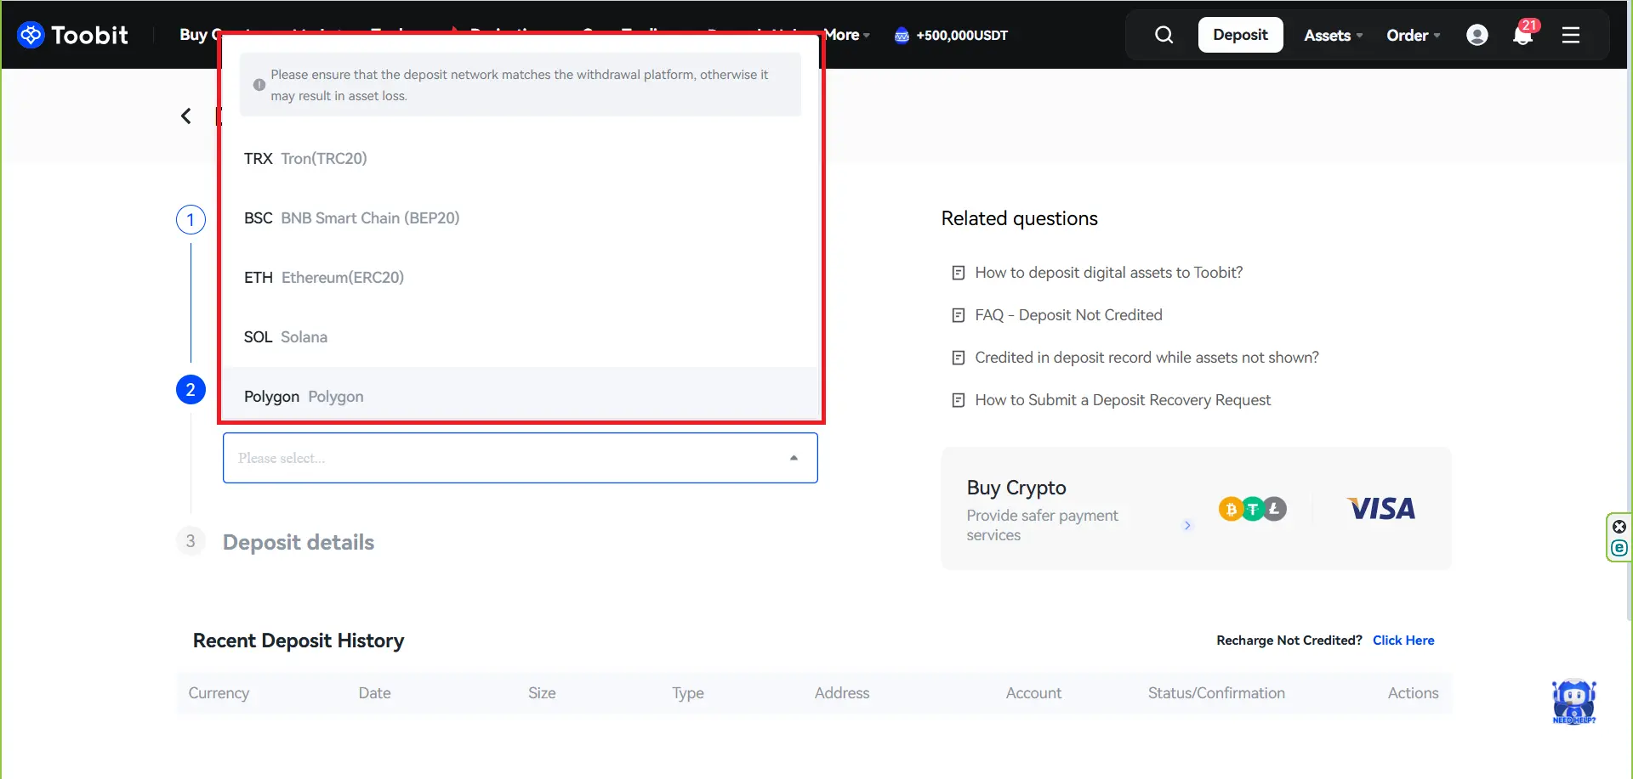The image size is (1633, 779).
Task: Choose the Polygon network option
Action: point(304,397)
